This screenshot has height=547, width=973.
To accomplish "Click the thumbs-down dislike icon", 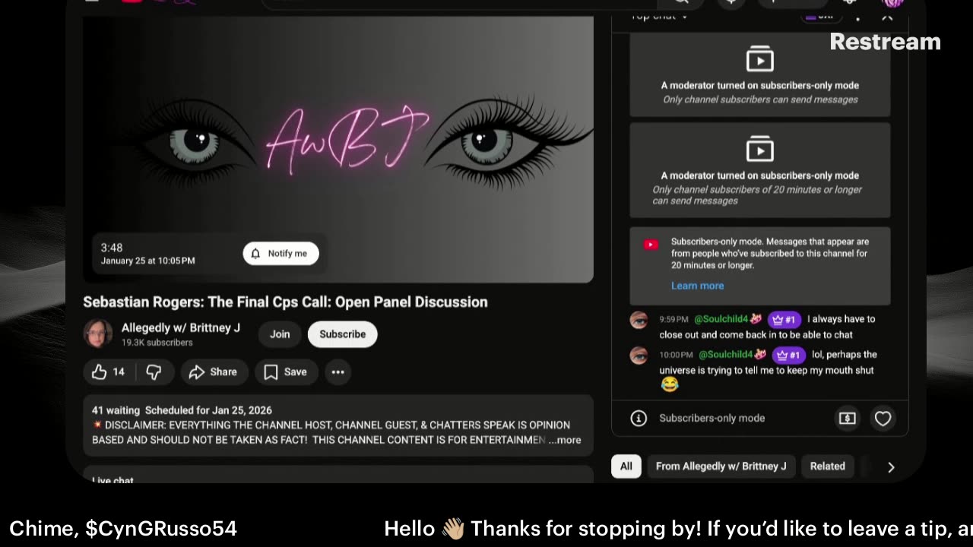I will [154, 372].
